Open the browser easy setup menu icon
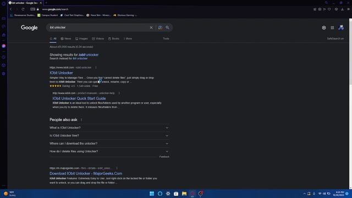The width and height of the screenshot is (352, 198). point(348,9)
